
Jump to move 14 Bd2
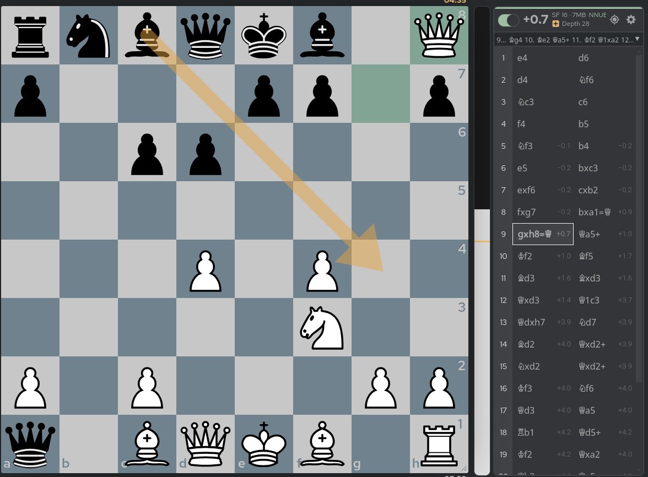pos(543,344)
